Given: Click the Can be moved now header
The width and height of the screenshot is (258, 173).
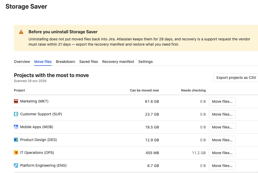Looking at the screenshot, I should 144,90.
